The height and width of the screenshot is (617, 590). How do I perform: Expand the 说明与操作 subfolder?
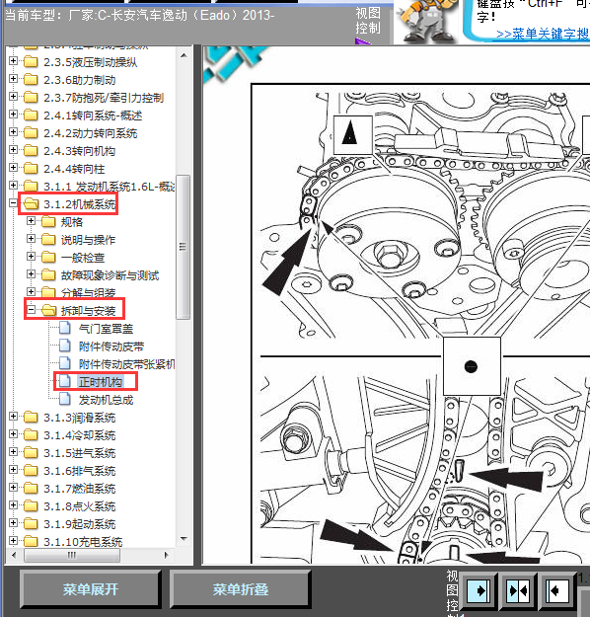click(31, 239)
